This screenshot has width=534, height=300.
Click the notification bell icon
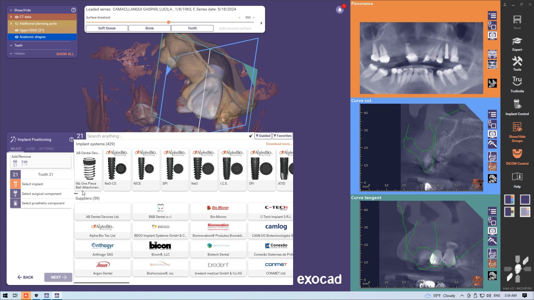pos(339,10)
